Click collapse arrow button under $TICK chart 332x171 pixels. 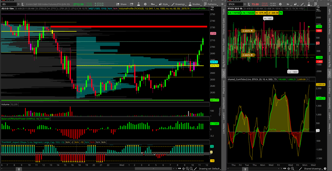[245, 169]
